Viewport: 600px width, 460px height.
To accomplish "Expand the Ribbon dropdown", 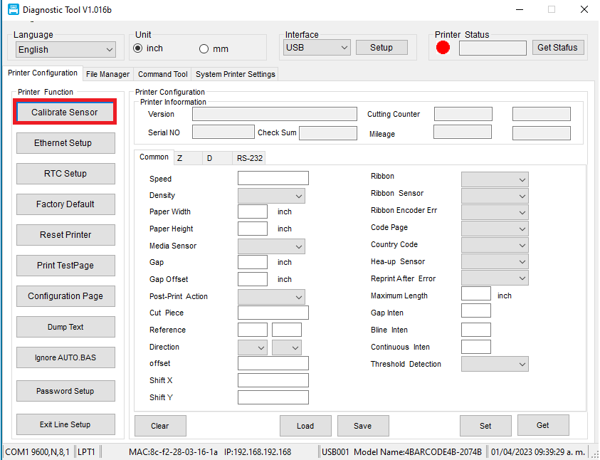I will point(495,179).
